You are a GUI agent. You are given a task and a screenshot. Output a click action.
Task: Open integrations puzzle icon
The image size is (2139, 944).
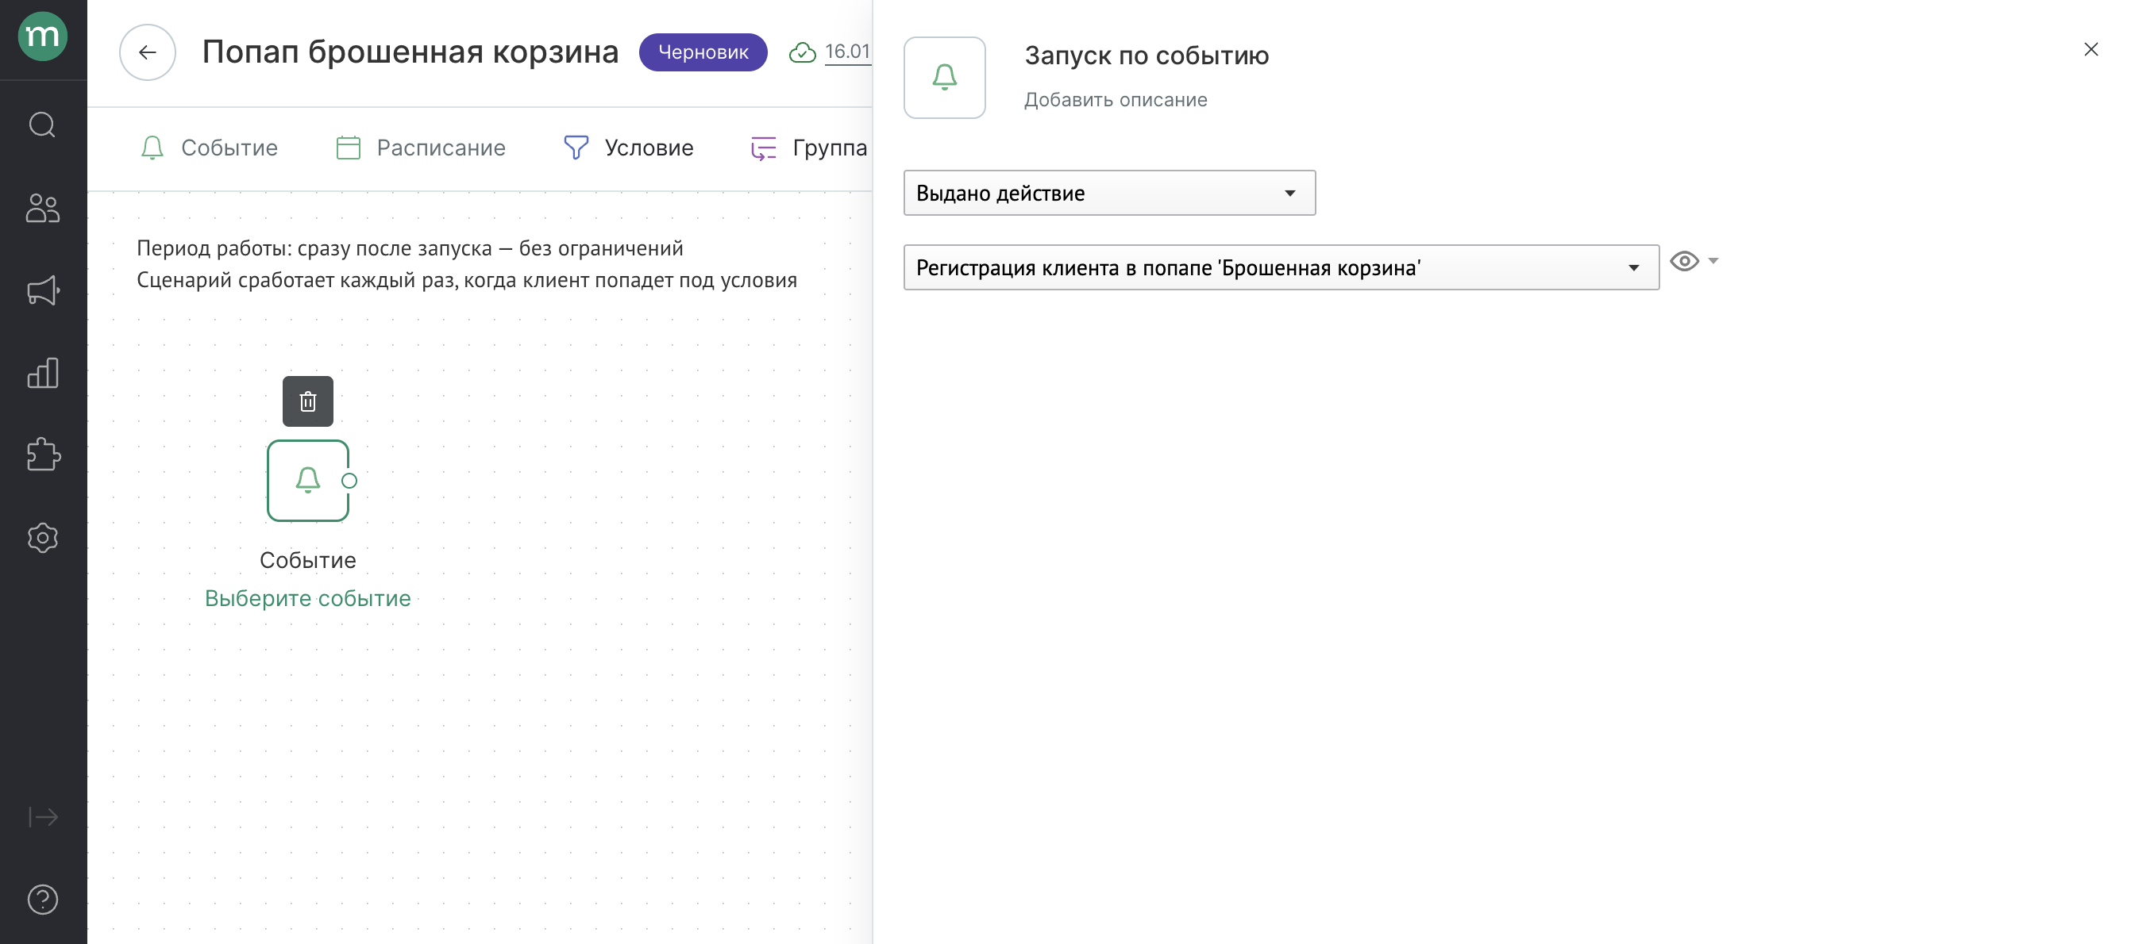[x=42, y=455]
